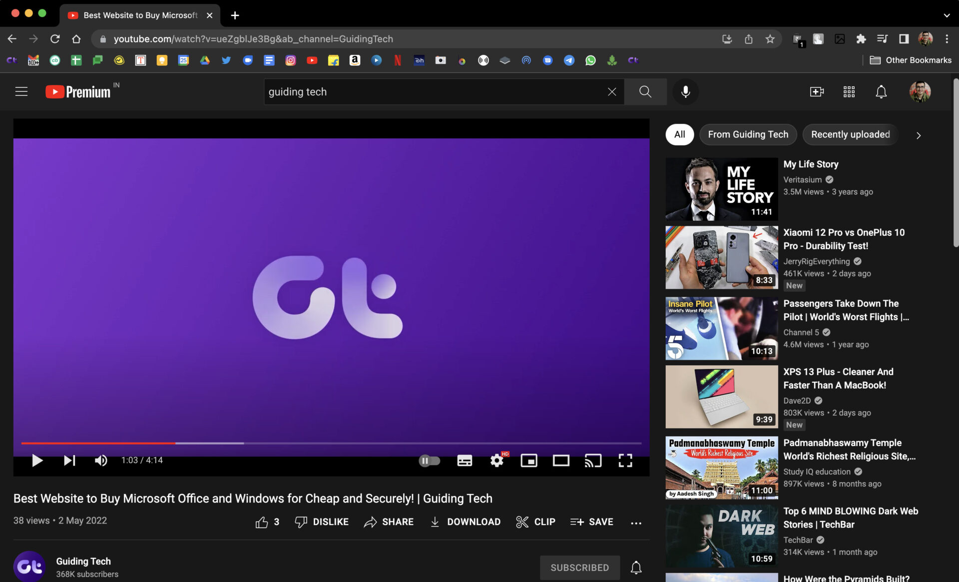Screen dimensions: 959x582
Task: Toggle subtitles/closed captions
Action: [465, 460]
